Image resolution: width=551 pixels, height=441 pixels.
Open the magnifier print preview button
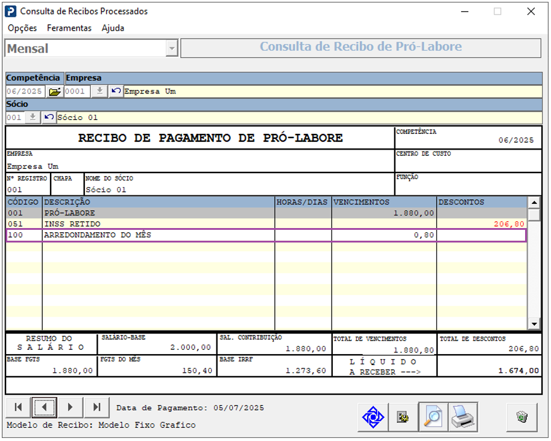(433, 417)
